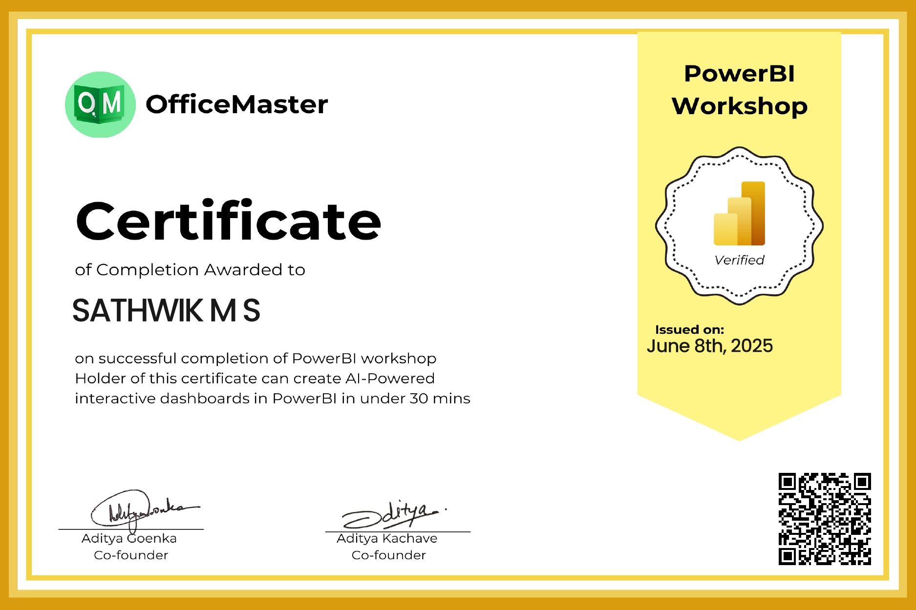Click the OfficeMaster green OM logo
Viewport: 916px width, 610px height.
pos(100,104)
